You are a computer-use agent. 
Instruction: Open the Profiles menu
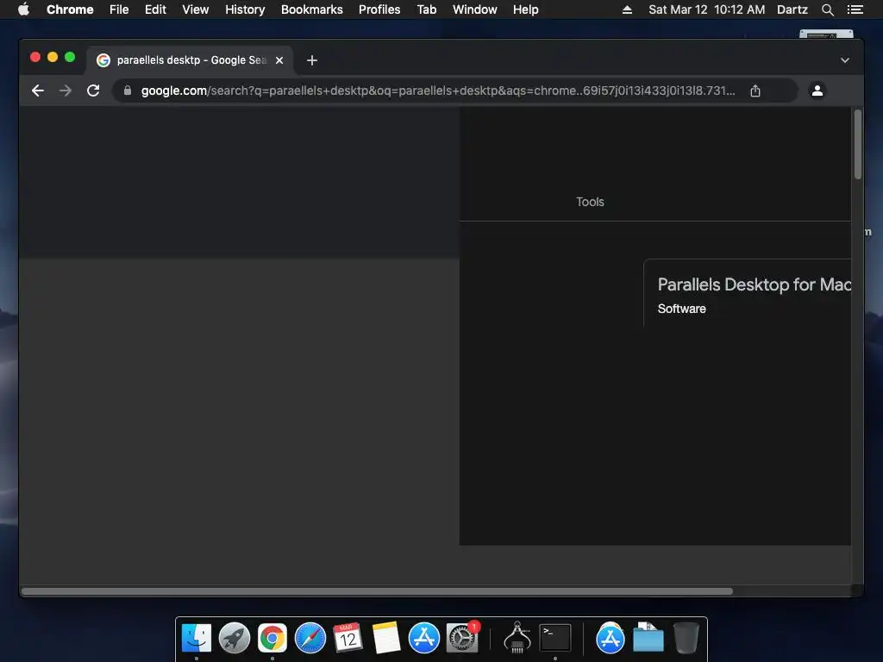pos(379,9)
